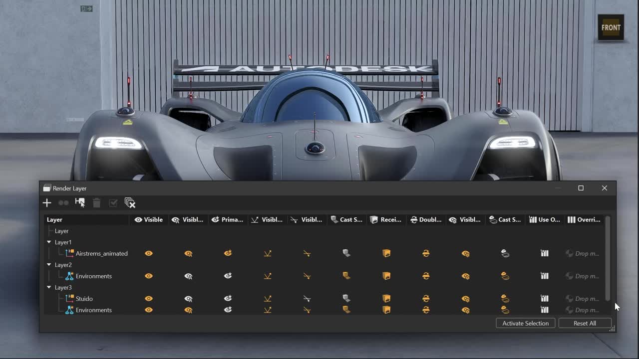
Task: Toggle refractions visibility icon for Airstrems_animated
Action: pyautogui.click(x=307, y=253)
